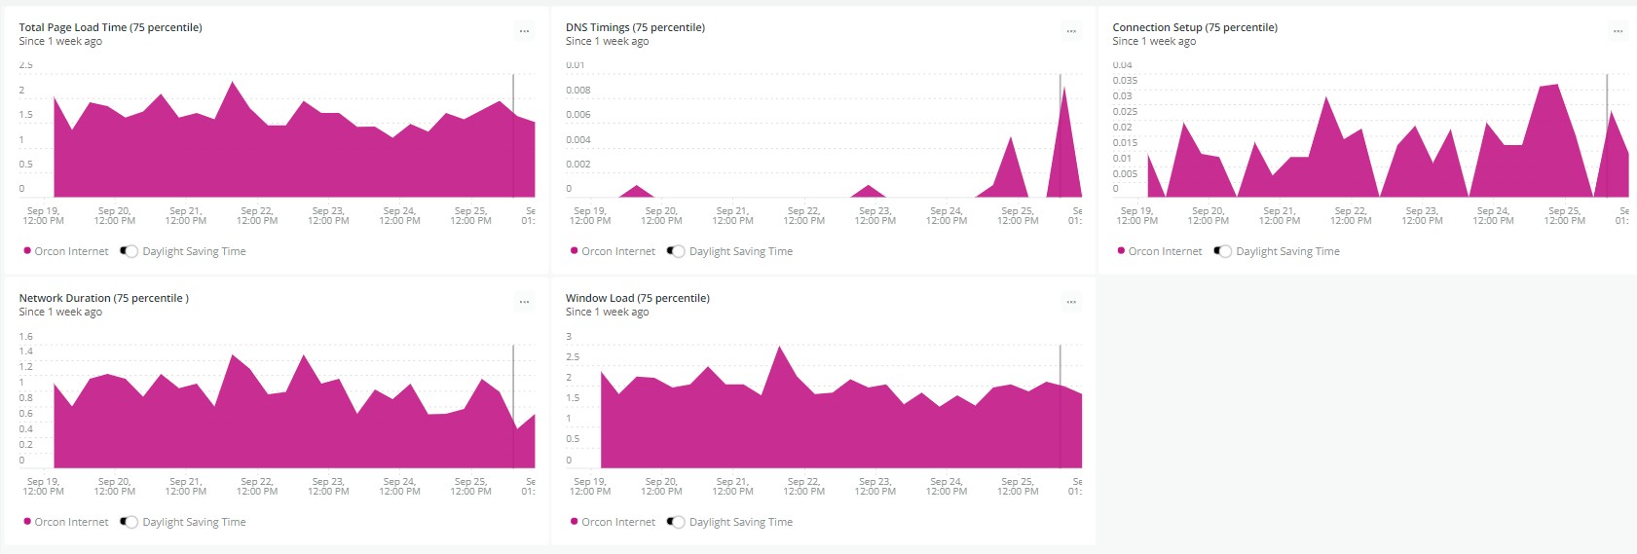Select Orcon Internet legend label in Window Load chart
The image size is (1637, 554).
(x=618, y=522)
